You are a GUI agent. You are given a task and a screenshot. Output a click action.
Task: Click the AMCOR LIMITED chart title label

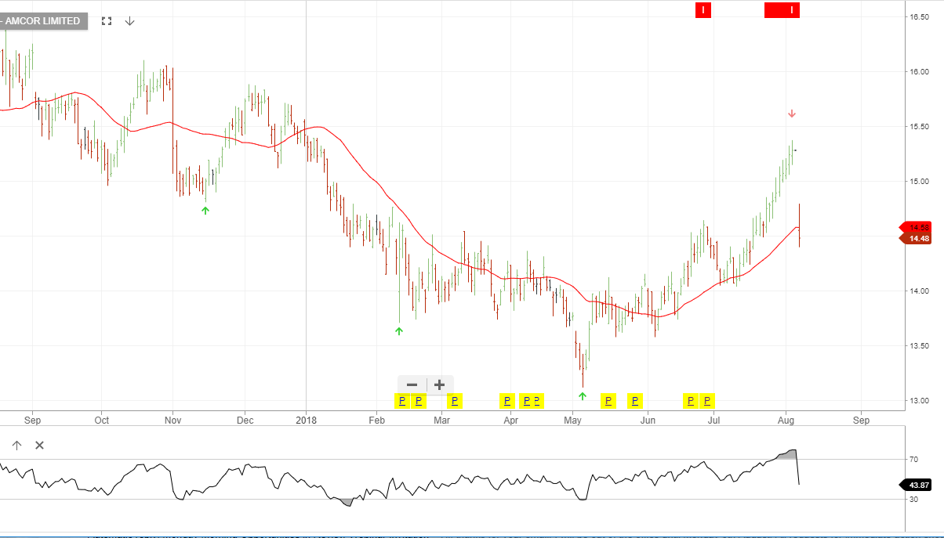tap(43, 21)
